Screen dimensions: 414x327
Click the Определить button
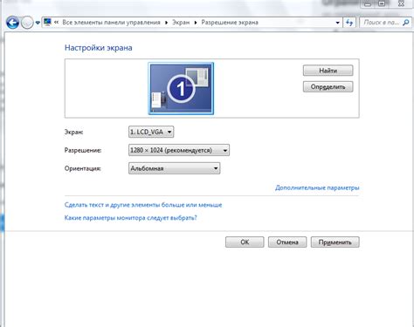(328, 86)
